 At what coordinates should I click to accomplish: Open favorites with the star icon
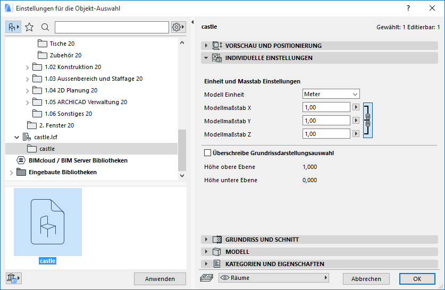[29, 27]
